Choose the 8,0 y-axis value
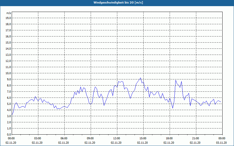The height and width of the screenshot is (146, 234). coord(9,85)
